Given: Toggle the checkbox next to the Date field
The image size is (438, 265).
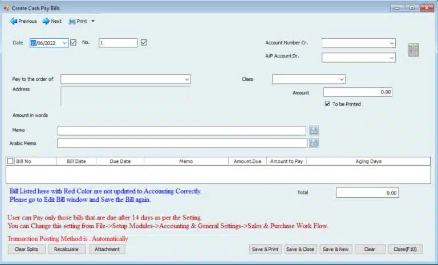Looking at the screenshot, I should point(73,42).
